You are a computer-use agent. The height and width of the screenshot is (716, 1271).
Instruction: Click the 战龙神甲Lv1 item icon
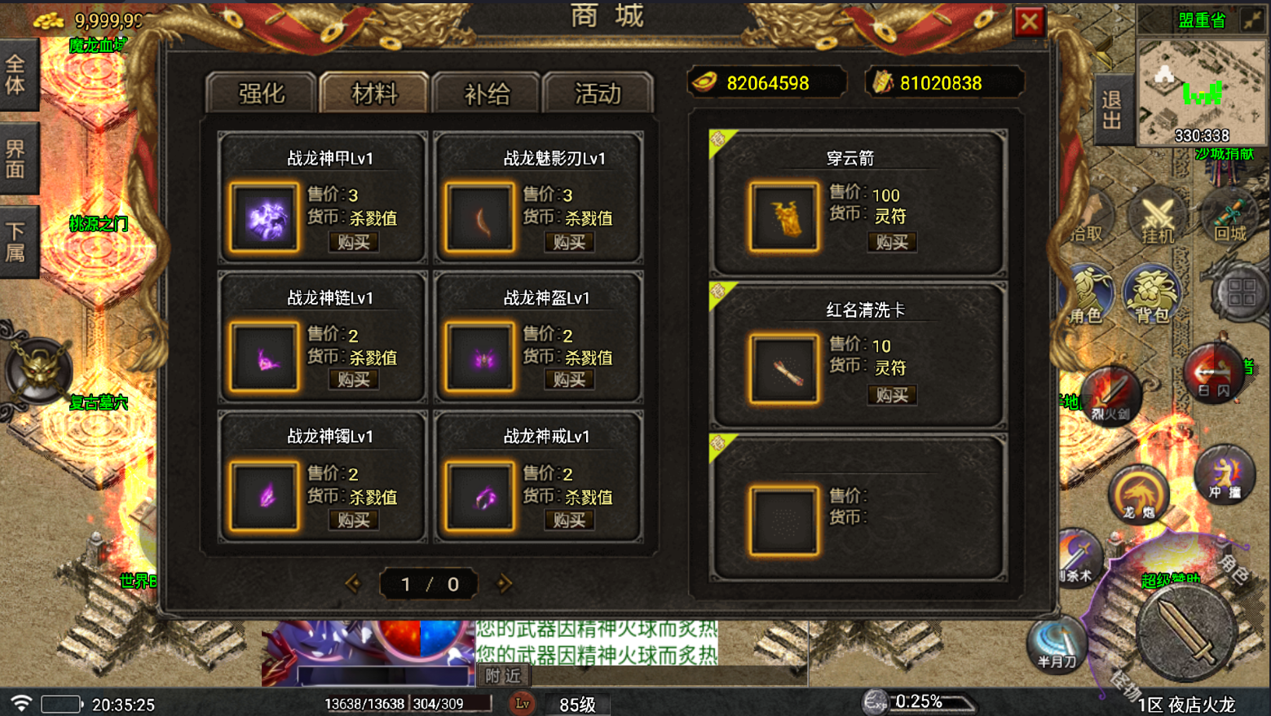(264, 217)
